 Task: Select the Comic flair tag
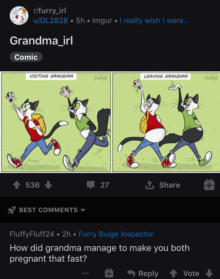pyautogui.click(x=26, y=57)
